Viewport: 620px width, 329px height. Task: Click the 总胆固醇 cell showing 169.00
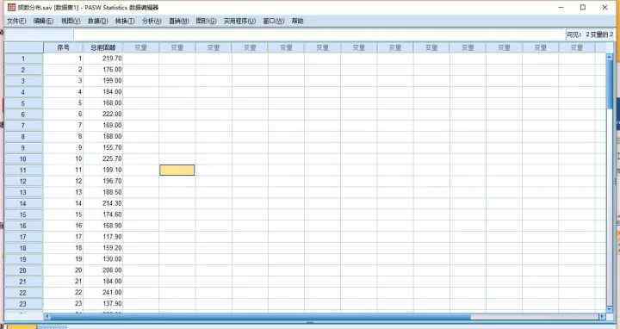pos(103,125)
